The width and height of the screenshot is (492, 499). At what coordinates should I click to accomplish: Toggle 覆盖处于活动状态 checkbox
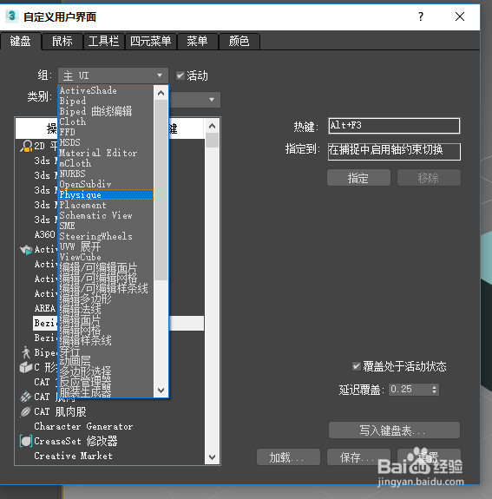[356, 366]
